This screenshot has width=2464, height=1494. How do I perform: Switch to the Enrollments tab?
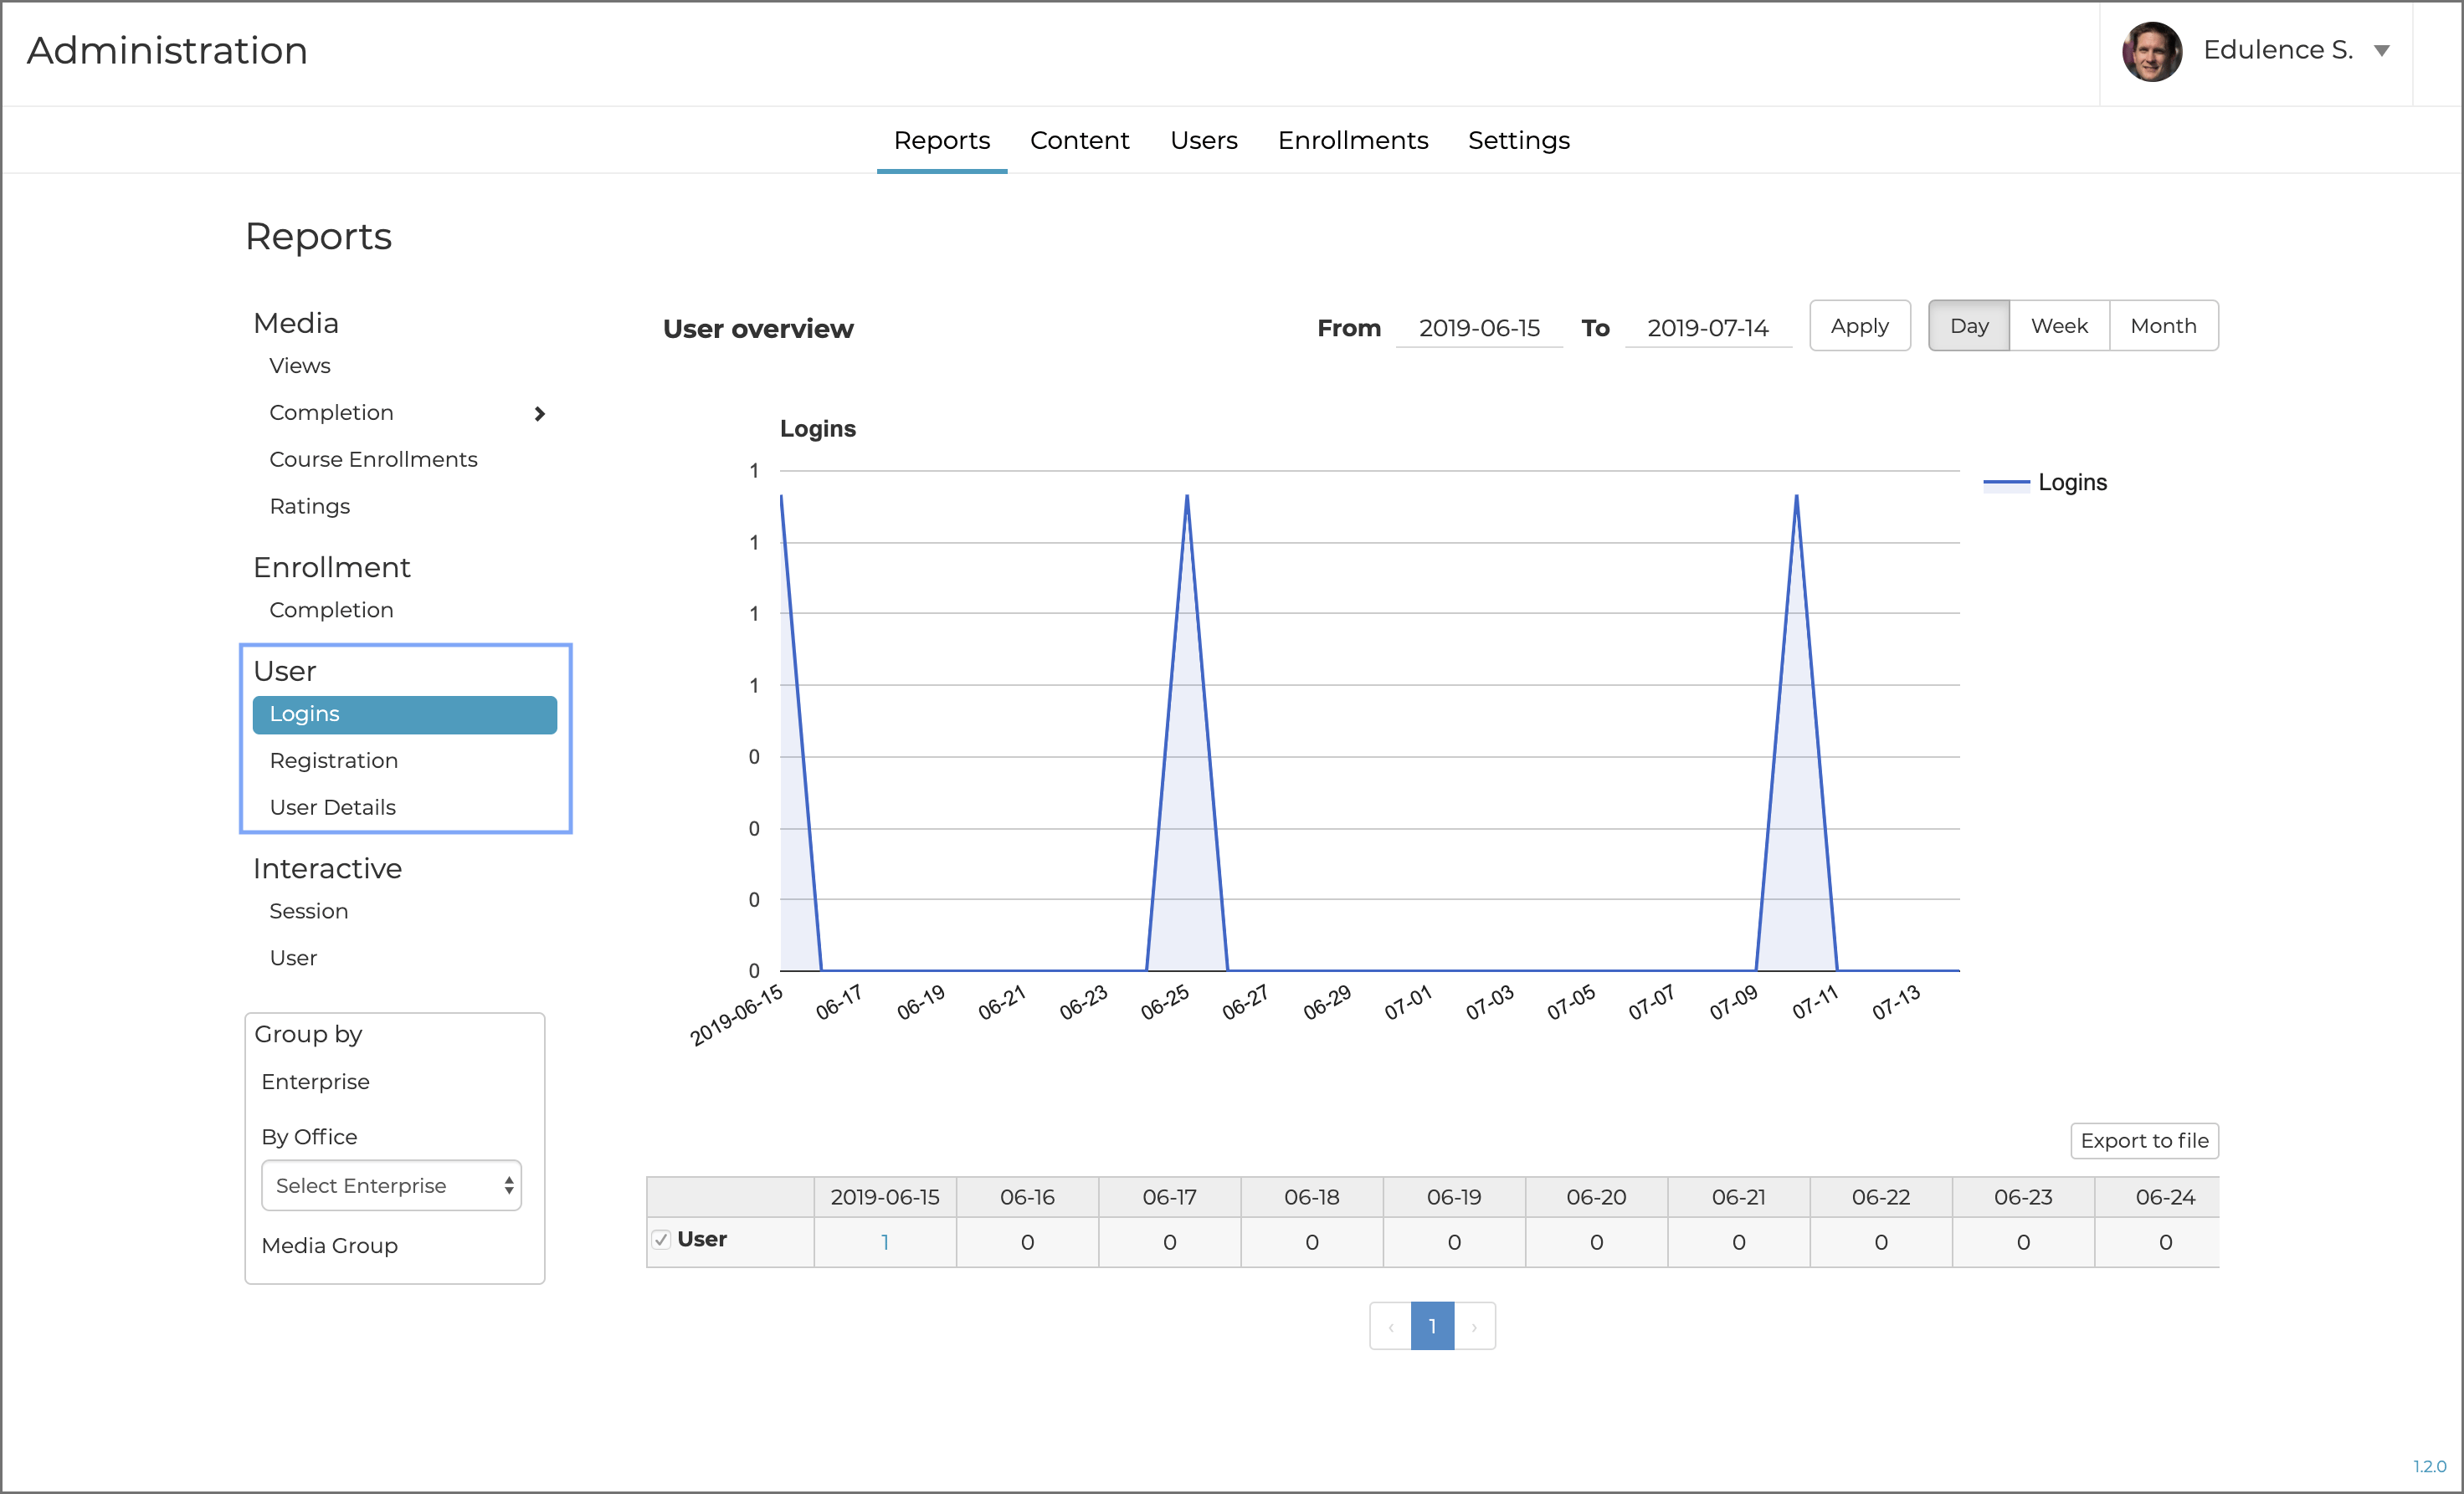point(1352,141)
